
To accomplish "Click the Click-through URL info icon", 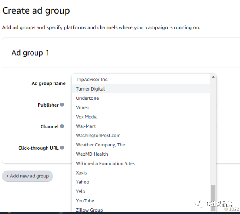I will (x=62, y=148).
